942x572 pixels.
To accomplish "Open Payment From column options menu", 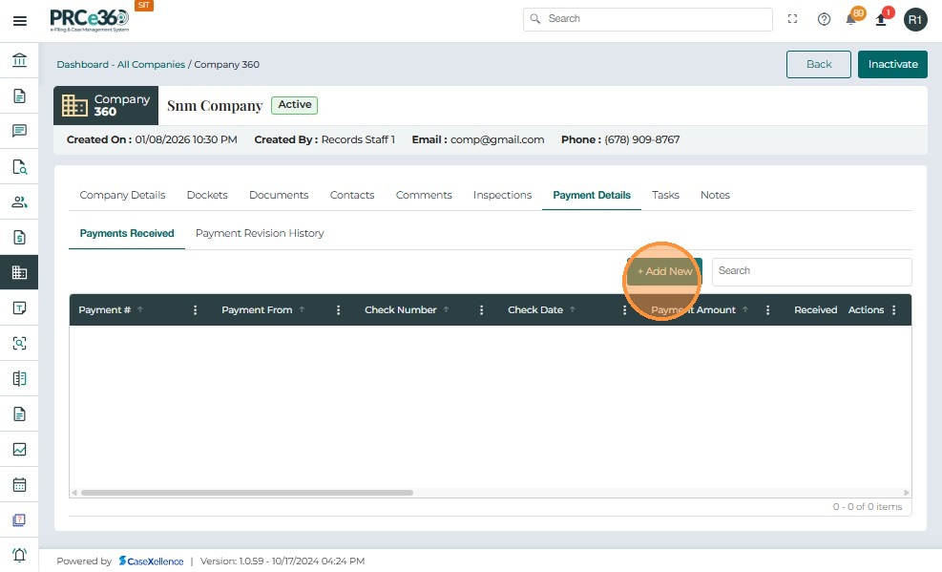I will click(338, 310).
